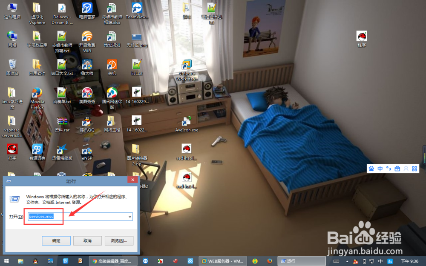
Task: Click the Baidu IME user account icon
Action: pyautogui.click(x=406, y=169)
